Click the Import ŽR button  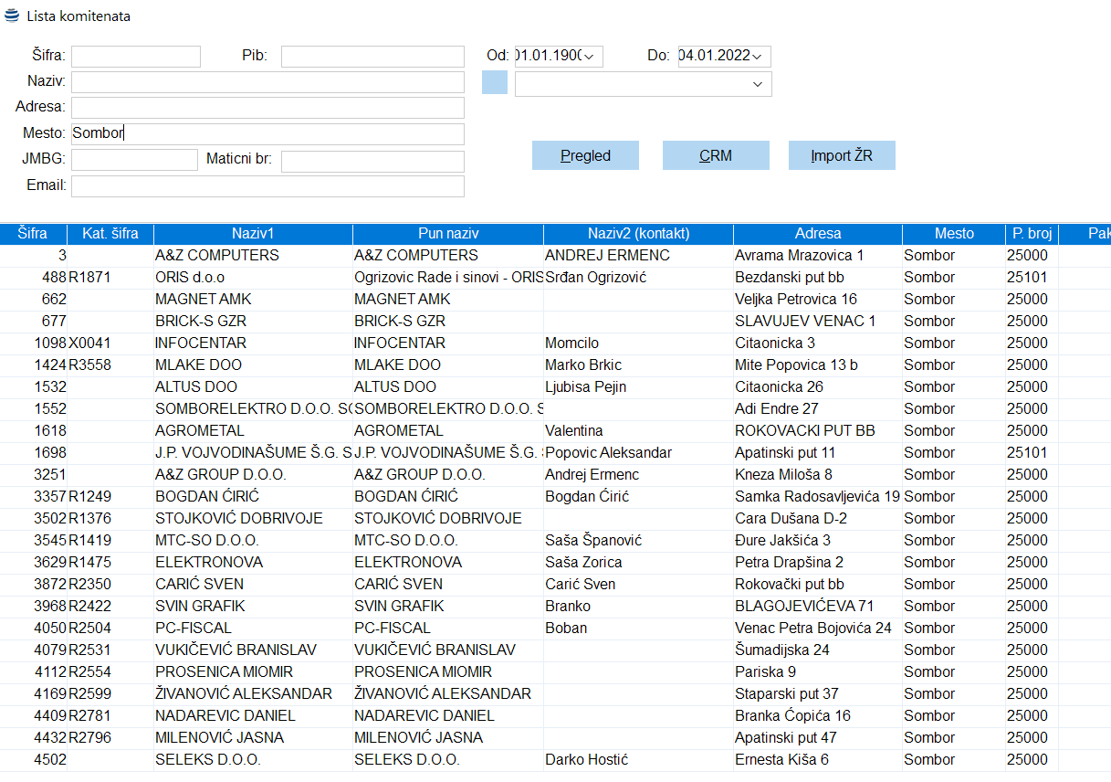(x=841, y=155)
